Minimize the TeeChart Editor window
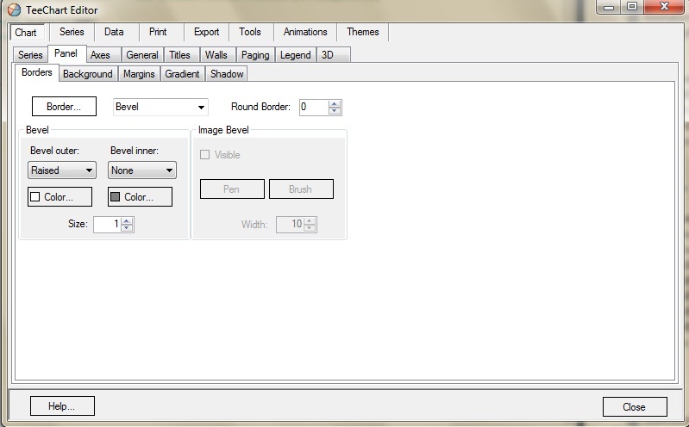 (x=609, y=7)
